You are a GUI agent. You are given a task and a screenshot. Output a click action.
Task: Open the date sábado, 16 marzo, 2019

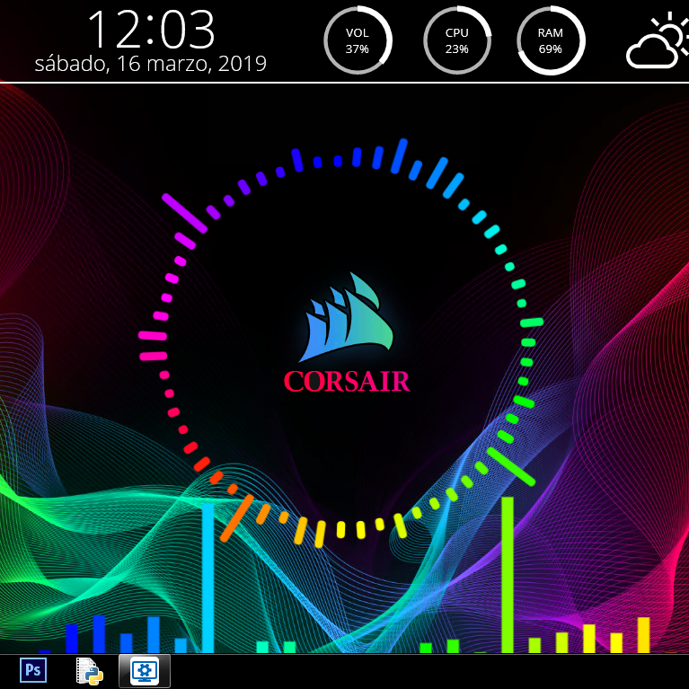click(x=151, y=64)
